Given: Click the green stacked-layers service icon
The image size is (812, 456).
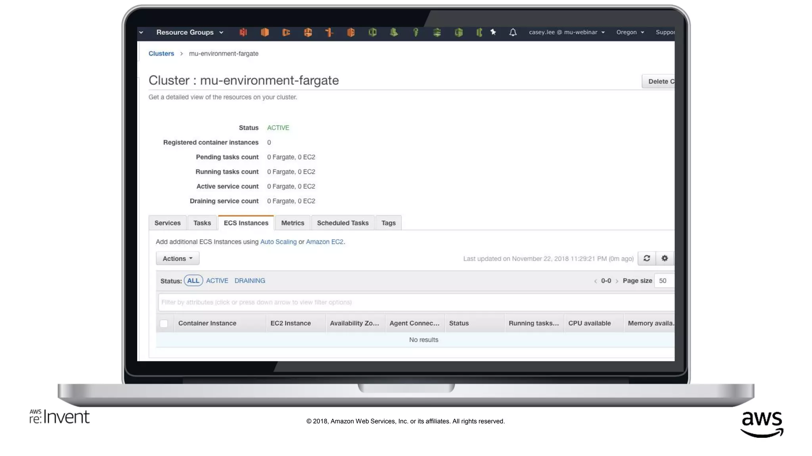Looking at the screenshot, I should click(x=437, y=32).
